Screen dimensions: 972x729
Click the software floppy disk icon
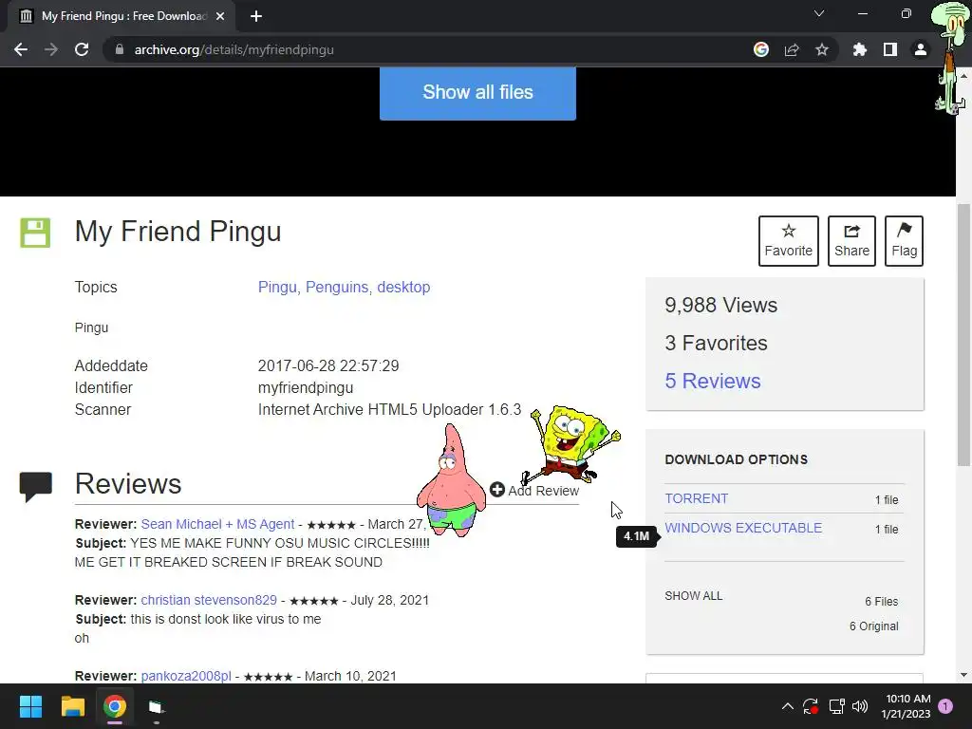point(35,234)
